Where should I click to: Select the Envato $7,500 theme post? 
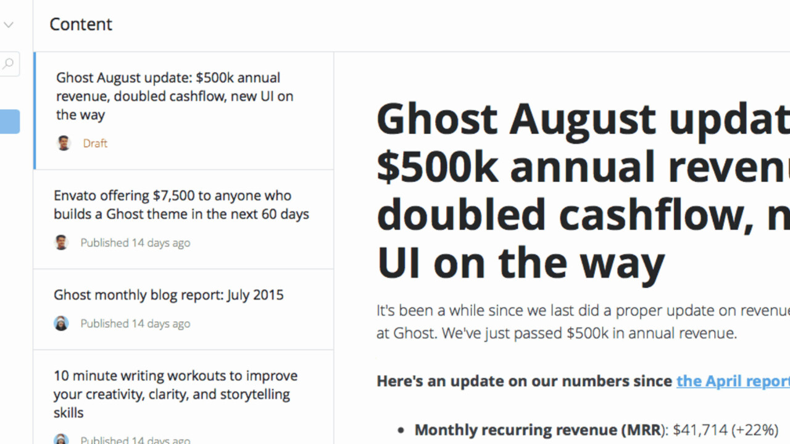click(x=181, y=205)
